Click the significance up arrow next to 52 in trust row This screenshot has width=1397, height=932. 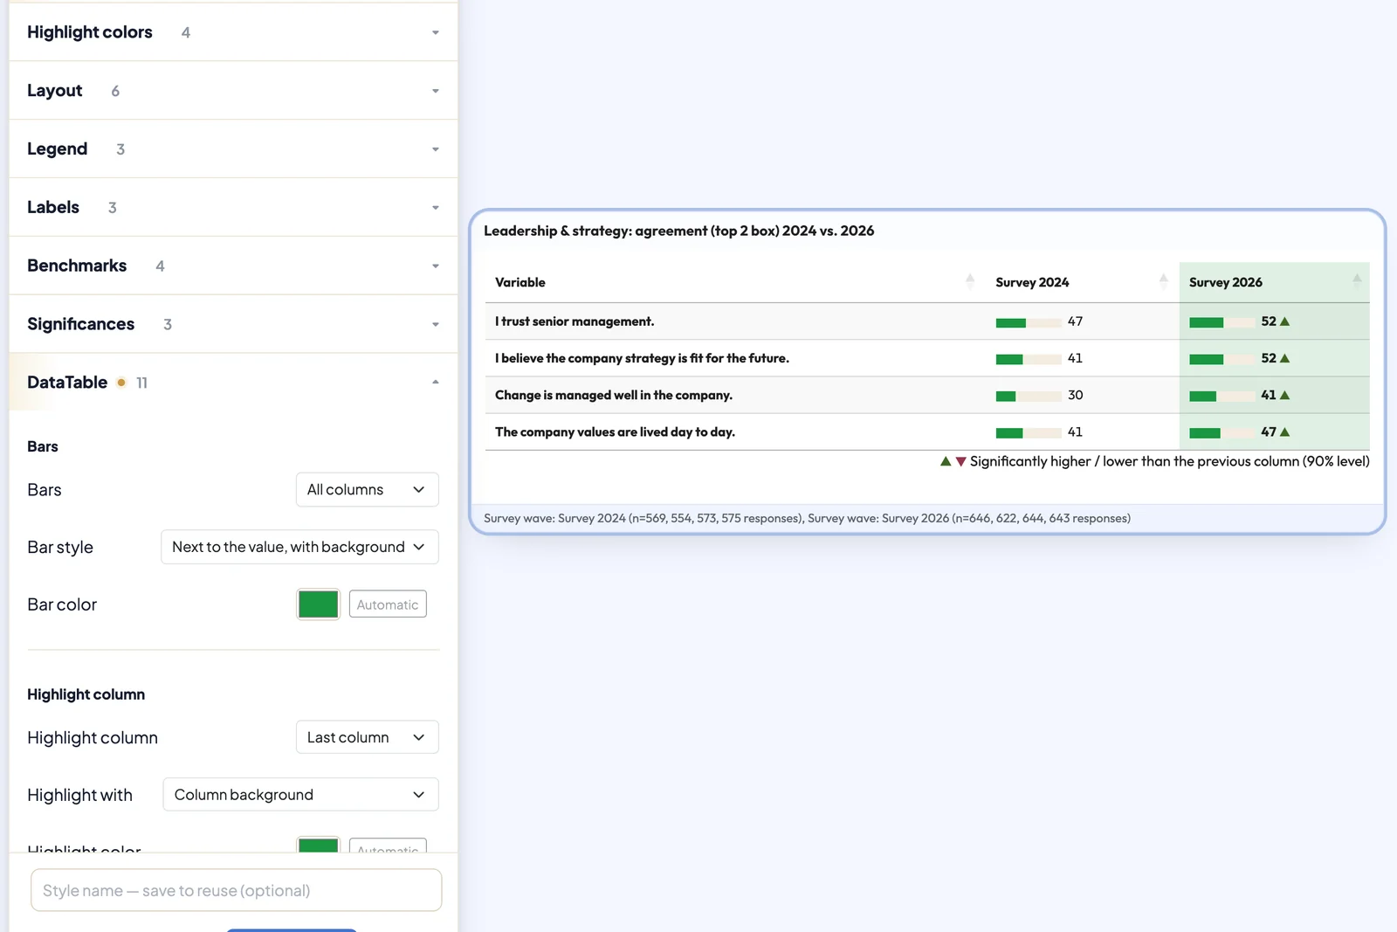point(1284,321)
